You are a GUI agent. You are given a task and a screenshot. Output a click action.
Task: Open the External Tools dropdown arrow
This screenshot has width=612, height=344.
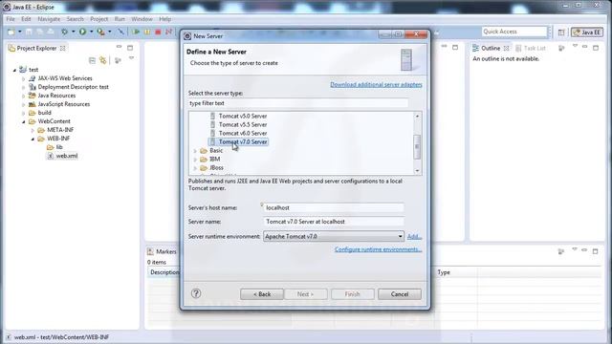110,32
